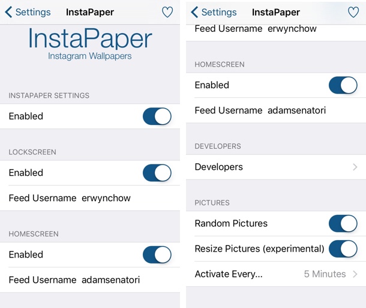Open Activate Every... 5 Minutes option
Viewport: 366px width, 308px height.
(x=276, y=274)
